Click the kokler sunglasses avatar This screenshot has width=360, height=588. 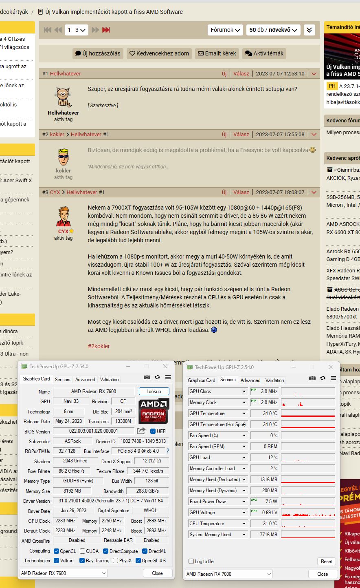(x=63, y=157)
